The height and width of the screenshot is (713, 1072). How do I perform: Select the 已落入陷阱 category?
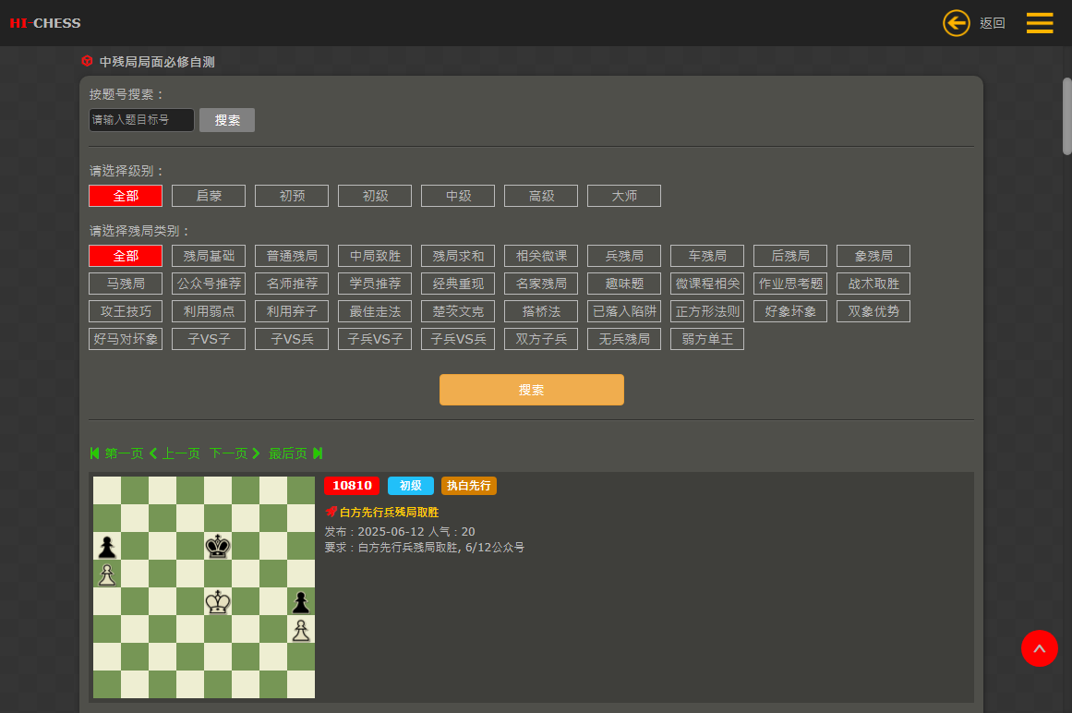coord(624,311)
